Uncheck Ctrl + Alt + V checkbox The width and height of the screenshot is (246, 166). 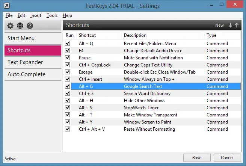(68, 129)
